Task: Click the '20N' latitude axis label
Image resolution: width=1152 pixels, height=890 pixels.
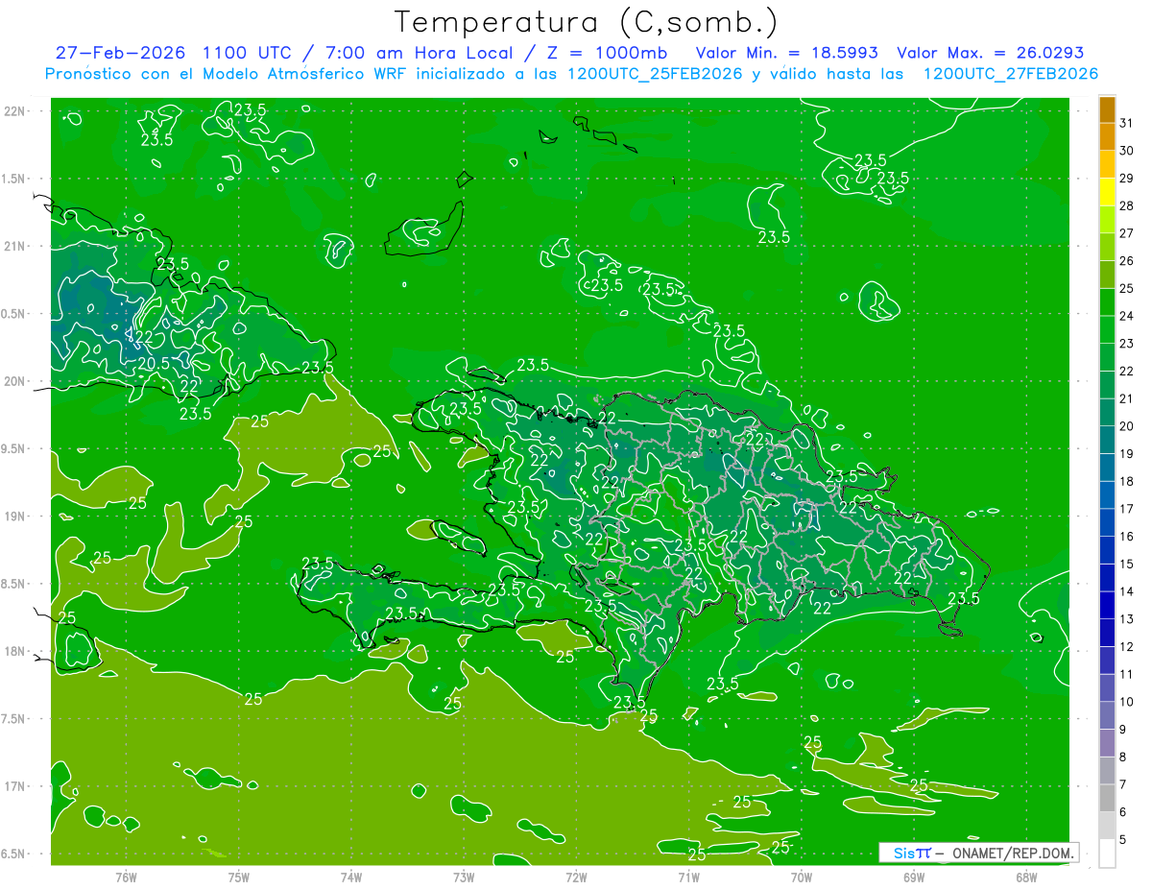Action: pos(15,381)
